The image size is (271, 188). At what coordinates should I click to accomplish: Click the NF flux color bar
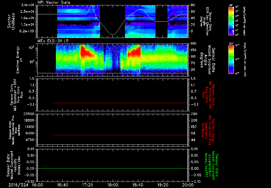click(231, 21)
